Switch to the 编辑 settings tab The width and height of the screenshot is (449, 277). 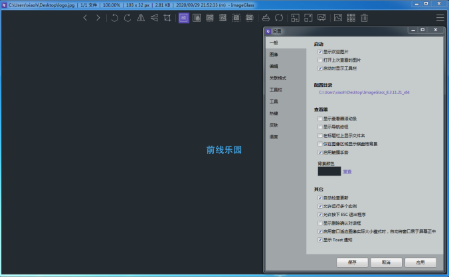pos(286,66)
